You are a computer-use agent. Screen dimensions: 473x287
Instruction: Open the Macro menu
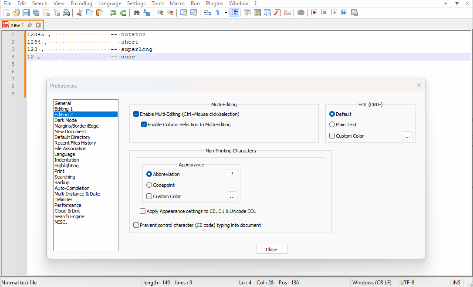click(177, 3)
